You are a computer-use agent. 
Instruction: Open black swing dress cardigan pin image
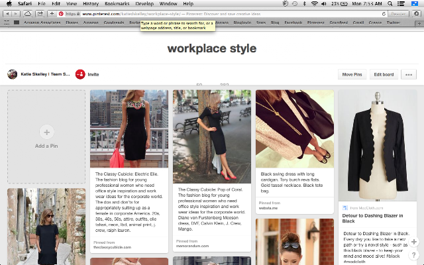[295, 129]
